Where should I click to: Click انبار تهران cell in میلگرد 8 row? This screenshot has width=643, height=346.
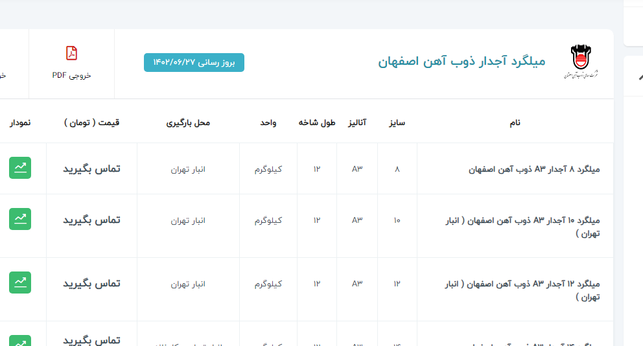point(188,169)
